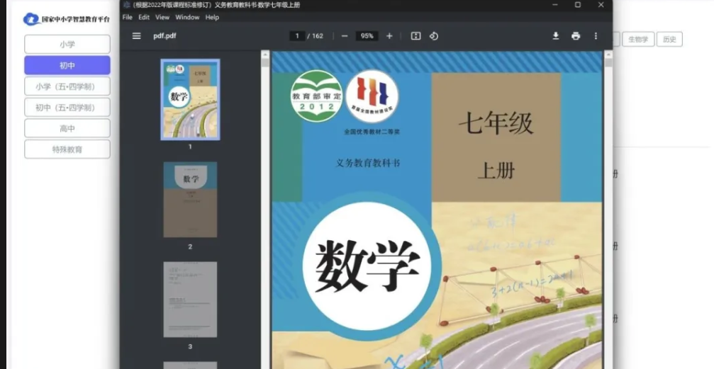714x369 pixels.
Task: Click the 国家中小学智慧教育平台 title text
Action: tap(76, 20)
